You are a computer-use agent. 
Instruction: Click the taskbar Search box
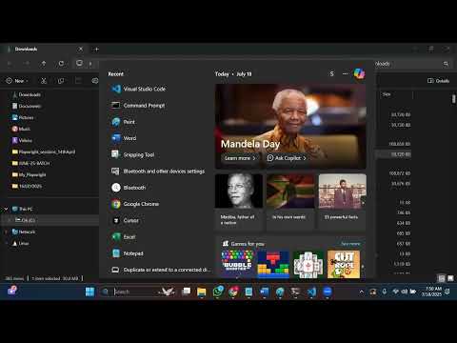[137, 292]
